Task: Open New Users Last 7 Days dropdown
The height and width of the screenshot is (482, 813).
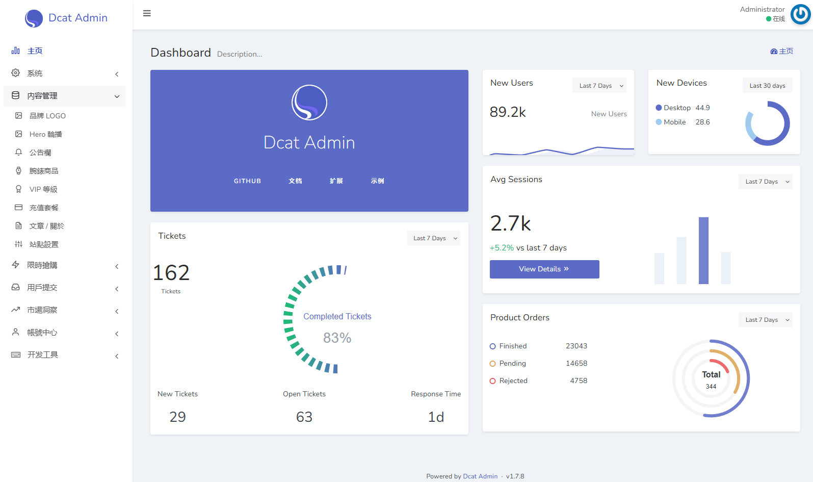Action: coord(599,86)
